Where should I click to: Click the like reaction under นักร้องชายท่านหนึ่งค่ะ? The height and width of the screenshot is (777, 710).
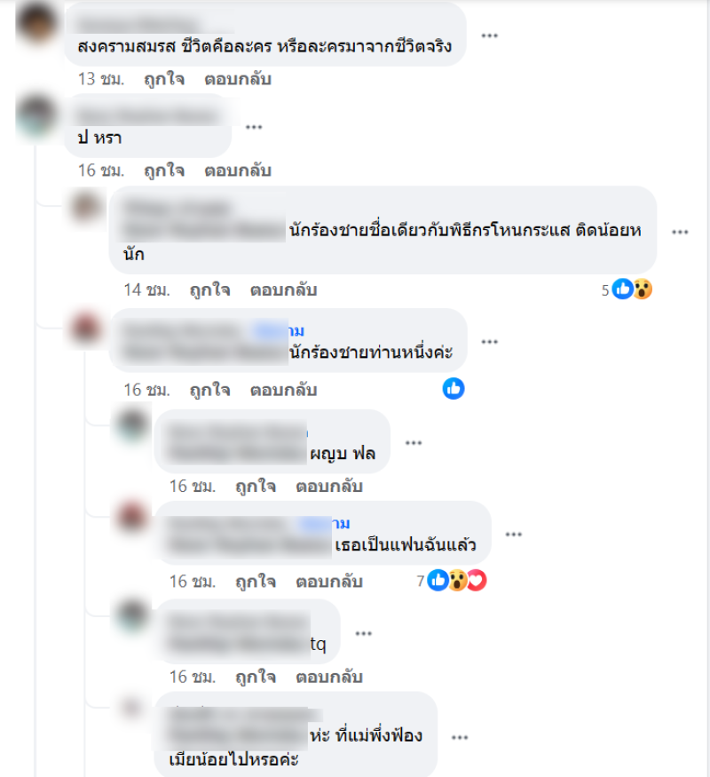453,389
